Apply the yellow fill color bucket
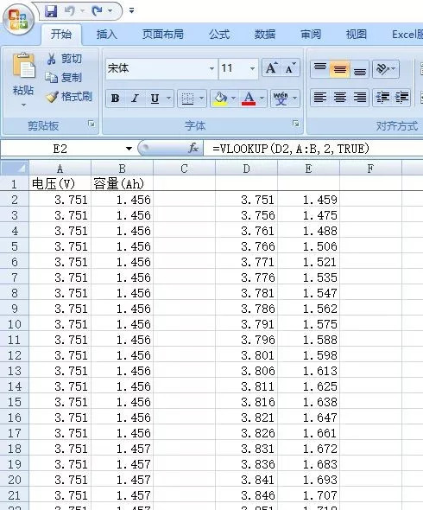The image size is (423, 510). pyautogui.click(x=220, y=99)
